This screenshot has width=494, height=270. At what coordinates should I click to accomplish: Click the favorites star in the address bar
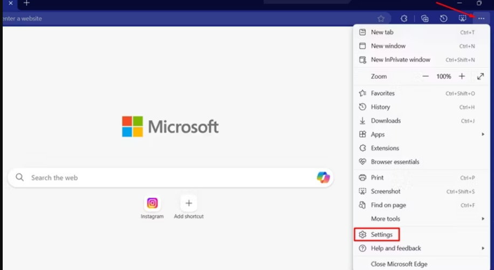pyautogui.click(x=381, y=18)
